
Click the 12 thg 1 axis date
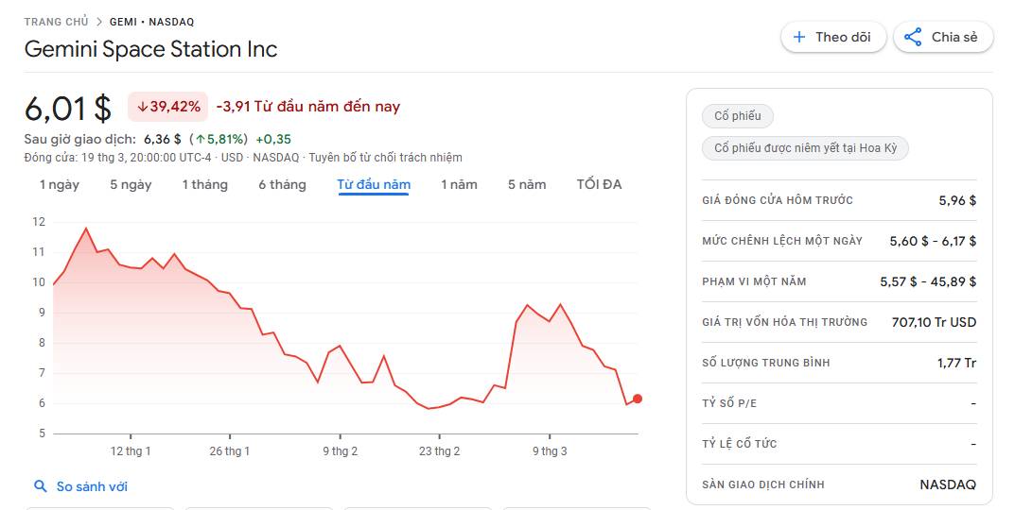click(x=131, y=451)
